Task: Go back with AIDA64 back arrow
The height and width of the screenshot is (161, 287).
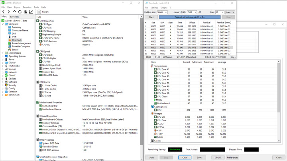Action: point(3,12)
